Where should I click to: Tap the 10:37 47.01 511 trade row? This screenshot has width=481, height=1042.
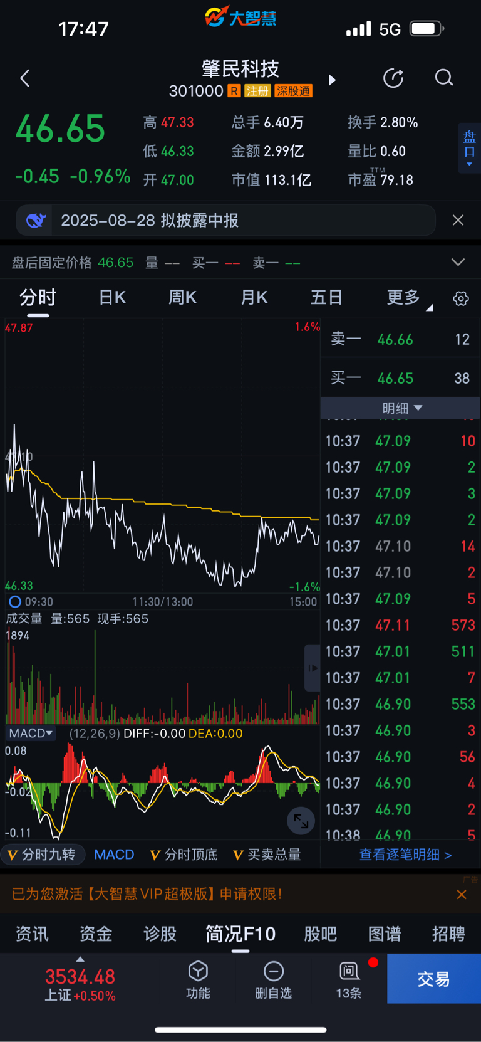tap(400, 651)
